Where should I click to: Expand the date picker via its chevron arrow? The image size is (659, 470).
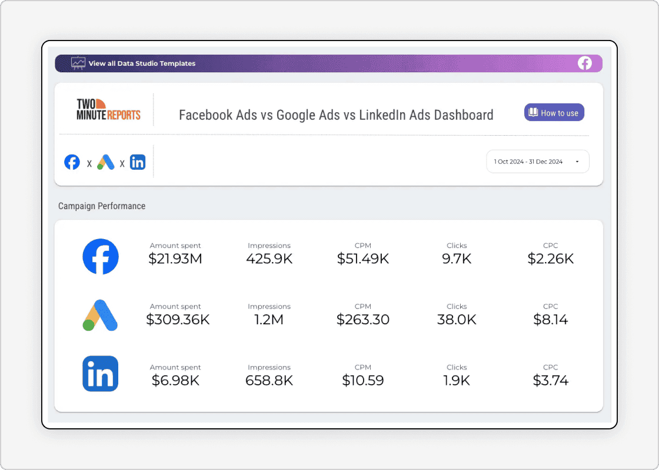(x=577, y=161)
